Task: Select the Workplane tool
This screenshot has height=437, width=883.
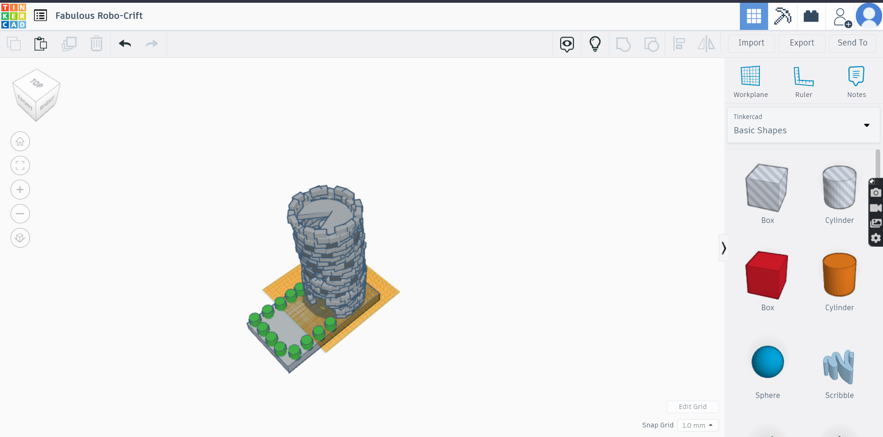Action: tap(751, 82)
